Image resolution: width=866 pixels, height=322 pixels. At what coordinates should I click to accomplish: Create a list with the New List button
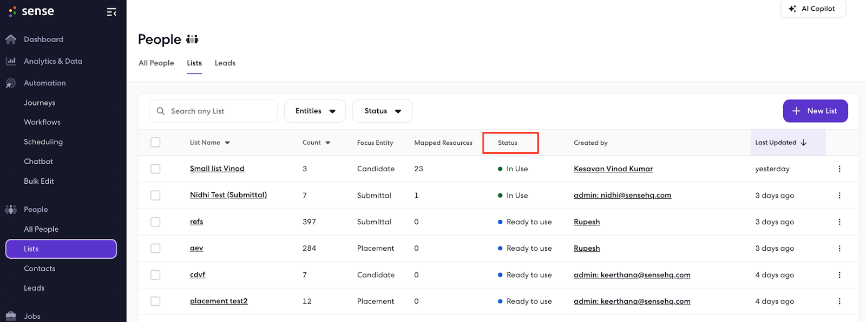(815, 111)
